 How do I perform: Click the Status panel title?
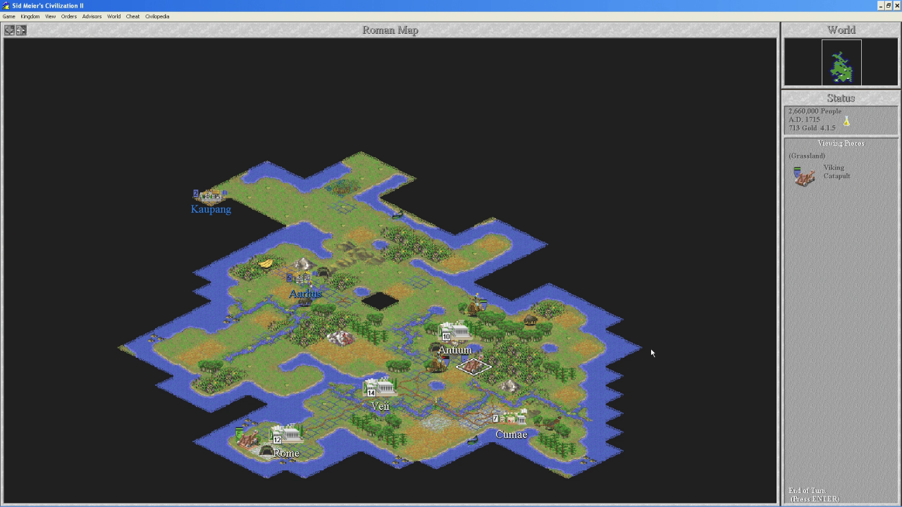(841, 99)
